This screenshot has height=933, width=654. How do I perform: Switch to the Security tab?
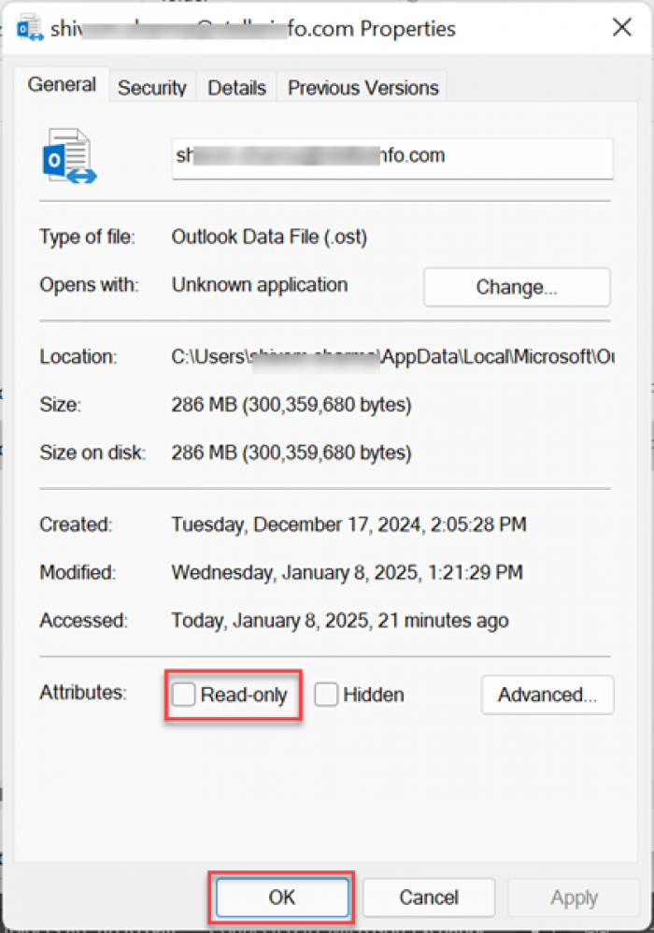[x=151, y=88]
